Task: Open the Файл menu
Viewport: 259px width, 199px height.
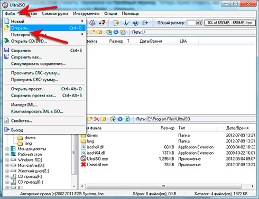Action: (10, 14)
